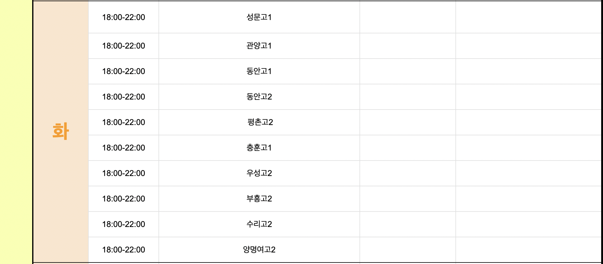Click time cell beside 충훈고1
This screenshot has width=603, height=264.
tap(124, 148)
